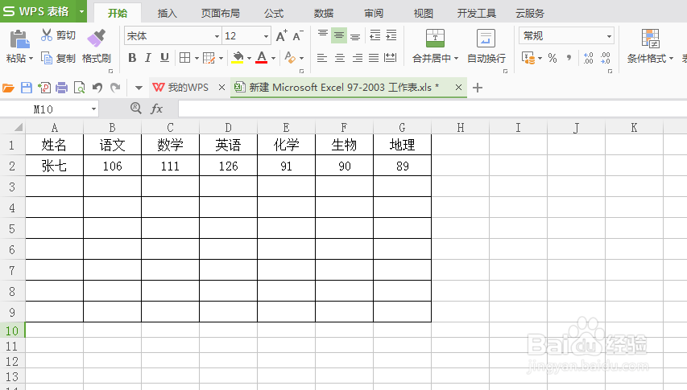Select the Format Painter brush
The image size is (687, 390).
click(x=97, y=38)
